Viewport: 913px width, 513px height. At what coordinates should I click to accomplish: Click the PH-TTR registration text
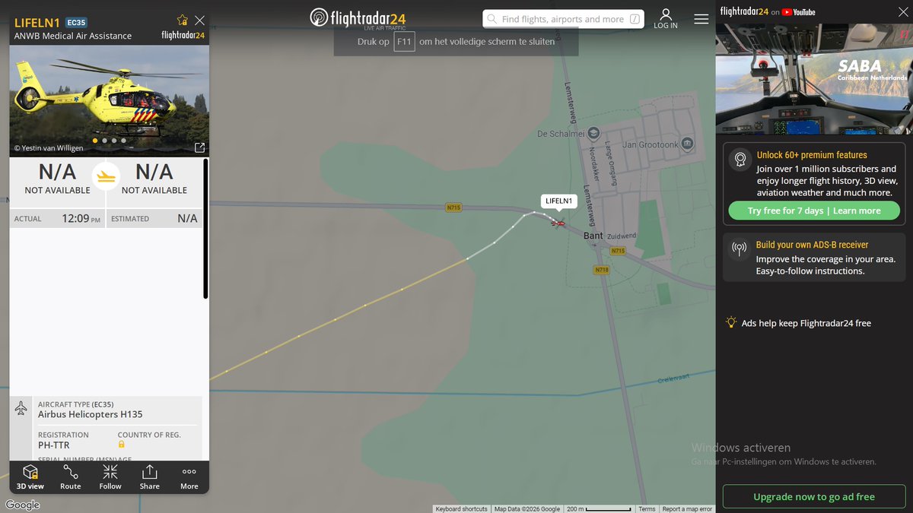(54, 445)
